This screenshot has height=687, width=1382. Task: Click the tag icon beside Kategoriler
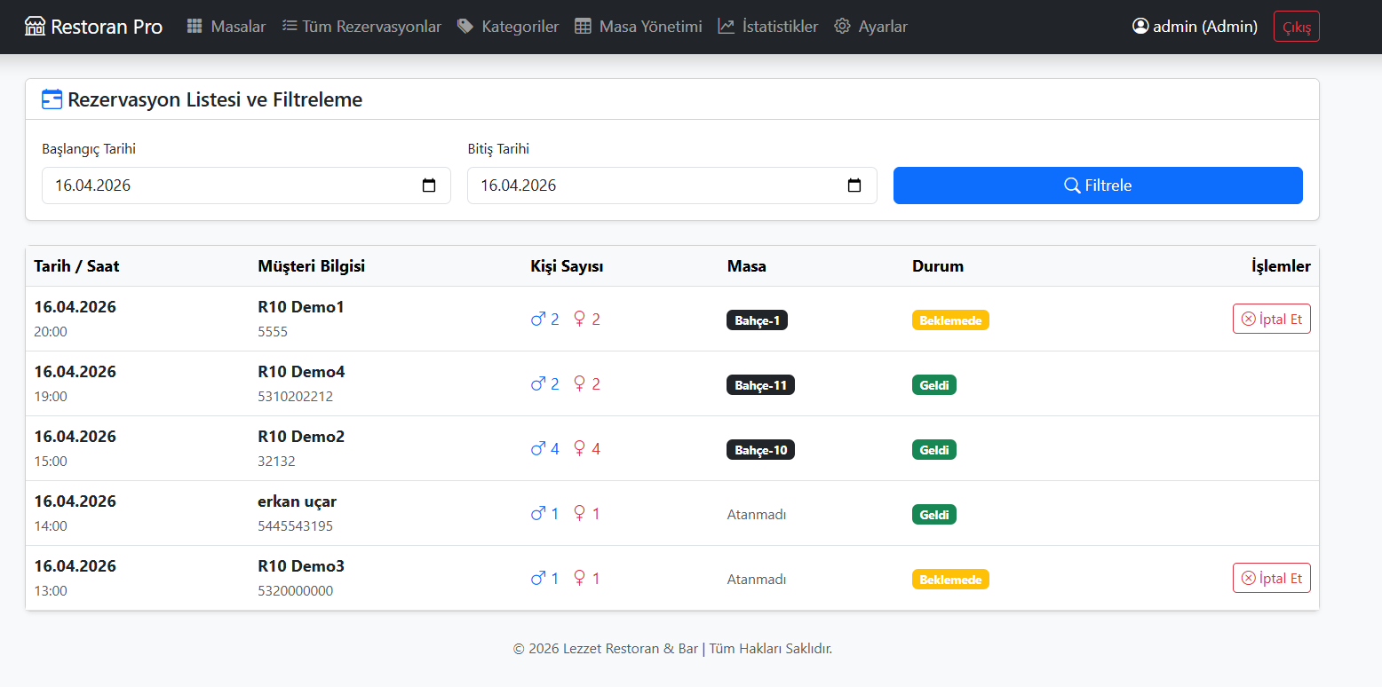click(465, 27)
